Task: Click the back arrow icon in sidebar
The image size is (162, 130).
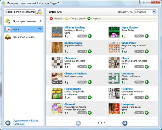Action: (8, 123)
